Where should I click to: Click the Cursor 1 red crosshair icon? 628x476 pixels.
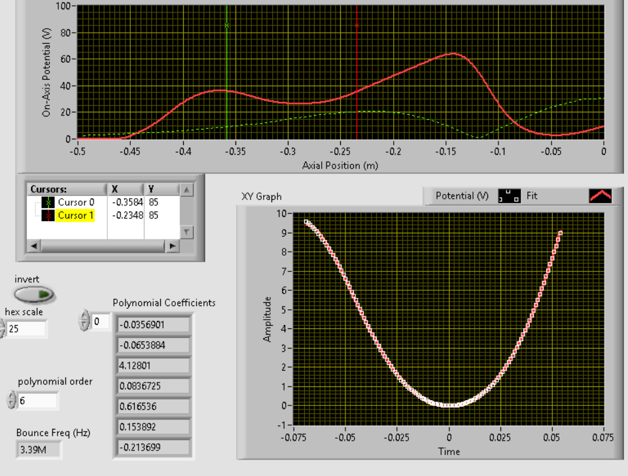tap(47, 215)
